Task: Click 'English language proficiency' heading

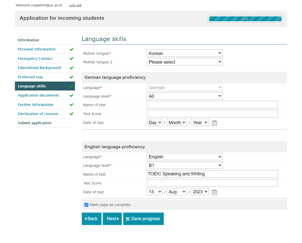Action: (115, 147)
